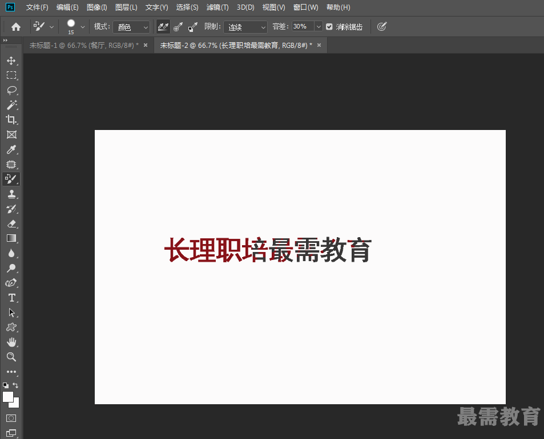This screenshot has width=544, height=439.
Task: Click the 30% tolerance input field
Action: 303,26
